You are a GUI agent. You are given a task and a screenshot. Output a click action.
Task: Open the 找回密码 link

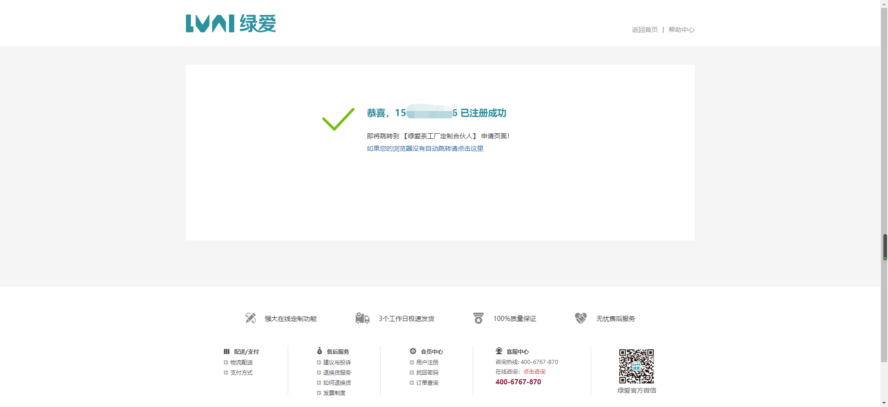pyautogui.click(x=427, y=373)
